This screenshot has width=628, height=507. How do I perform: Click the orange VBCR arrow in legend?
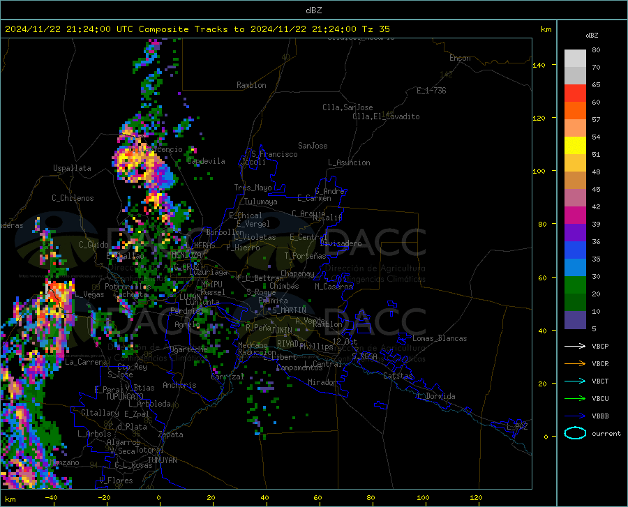(575, 364)
